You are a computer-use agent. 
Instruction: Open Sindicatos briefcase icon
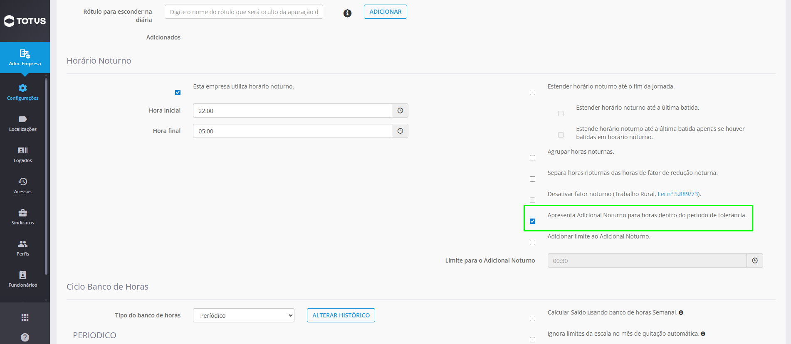pyautogui.click(x=23, y=213)
